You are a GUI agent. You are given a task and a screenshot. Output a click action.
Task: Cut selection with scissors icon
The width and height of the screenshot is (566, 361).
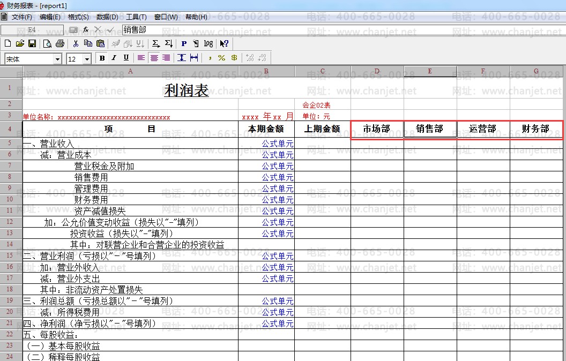tap(76, 43)
